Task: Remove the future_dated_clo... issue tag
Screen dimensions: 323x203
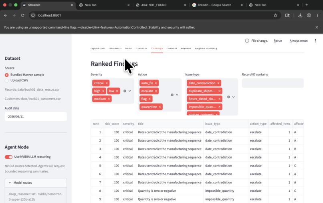Action: coord(219,99)
